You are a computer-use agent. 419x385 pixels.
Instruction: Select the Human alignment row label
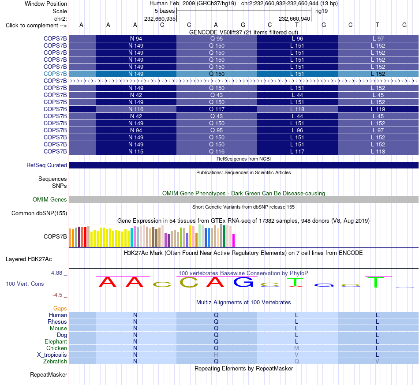click(58, 315)
